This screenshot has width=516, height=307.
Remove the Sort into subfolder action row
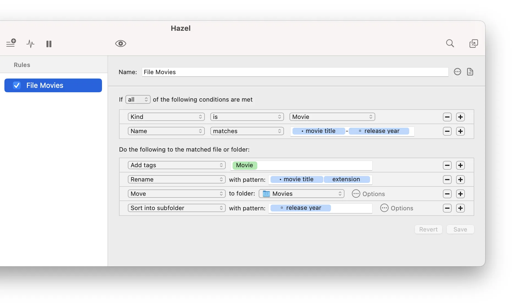pos(447,208)
